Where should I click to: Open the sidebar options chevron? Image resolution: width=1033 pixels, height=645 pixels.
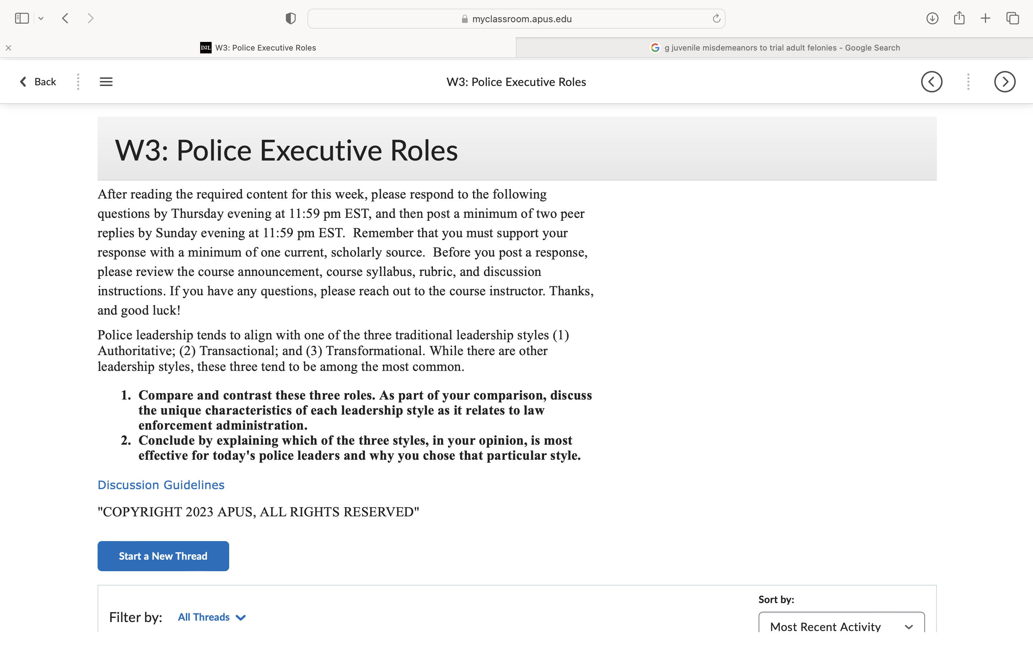[41, 19]
